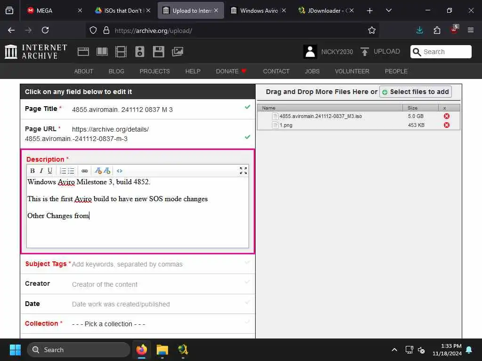Open the uBlock extension icon
This screenshot has height=361, width=482.
454,30
